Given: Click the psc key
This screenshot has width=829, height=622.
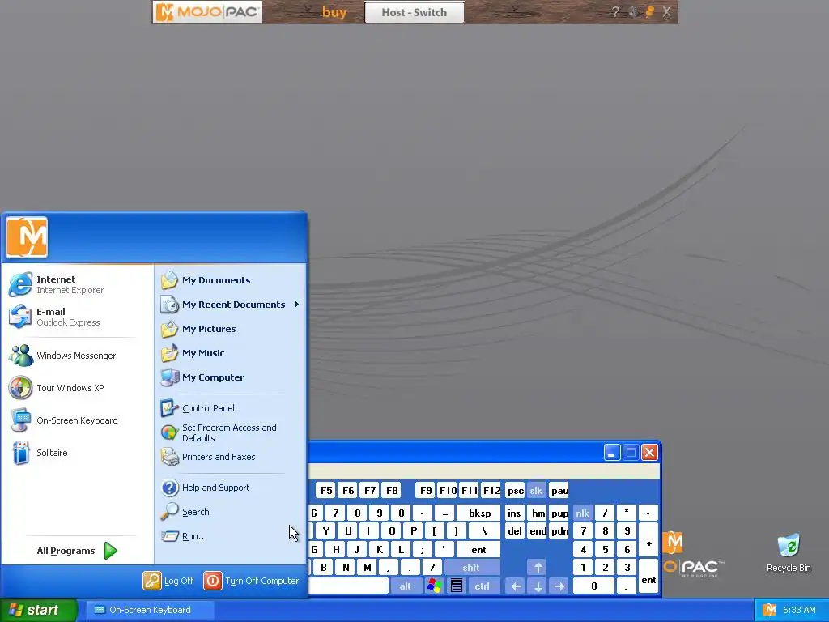Looking at the screenshot, I should point(514,490).
